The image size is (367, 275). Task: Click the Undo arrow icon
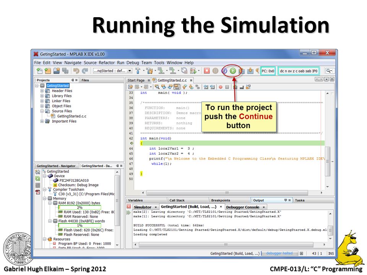point(76,71)
